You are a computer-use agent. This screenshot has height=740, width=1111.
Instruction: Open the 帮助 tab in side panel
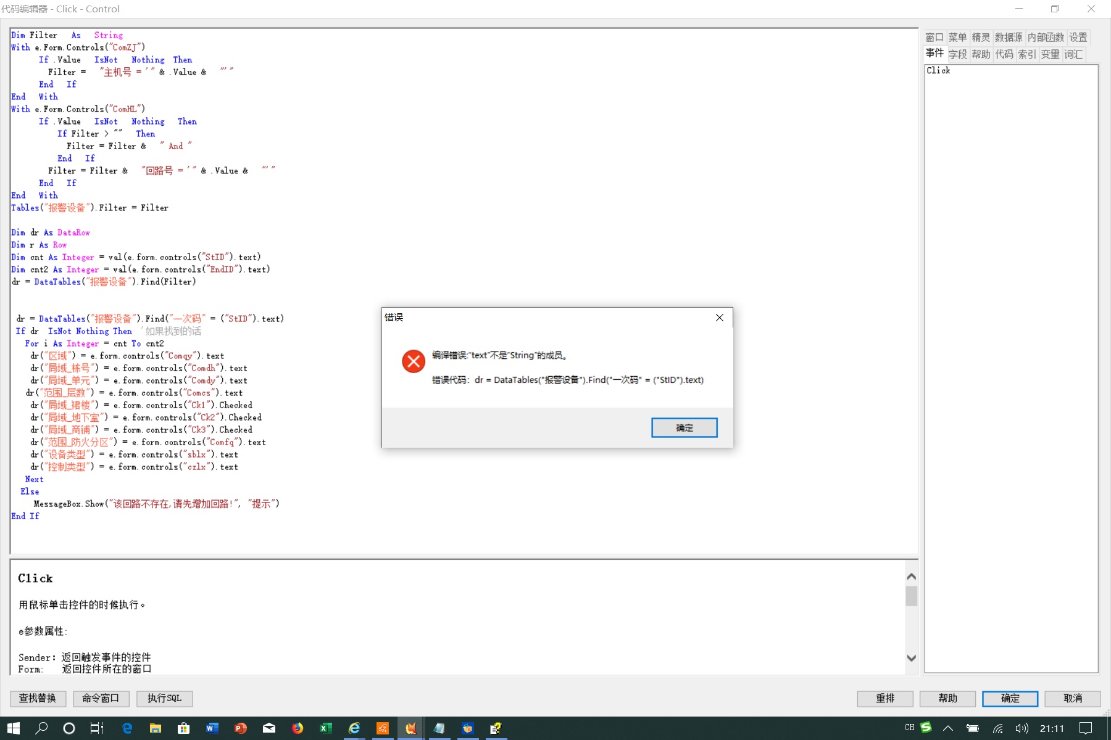981,54
